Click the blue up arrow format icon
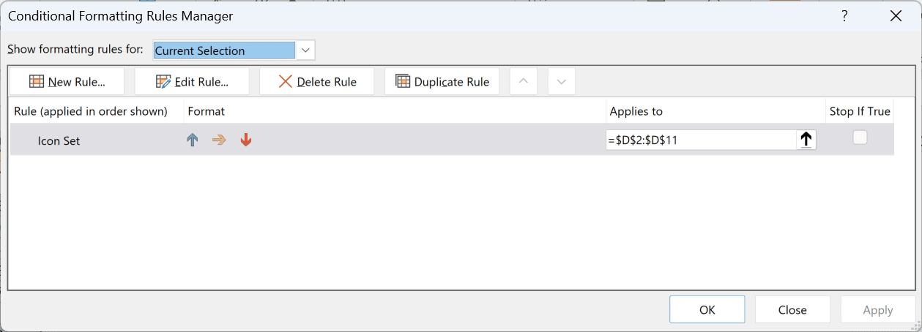The width and height of the screenshot is (922, 332). pos(193,140)
